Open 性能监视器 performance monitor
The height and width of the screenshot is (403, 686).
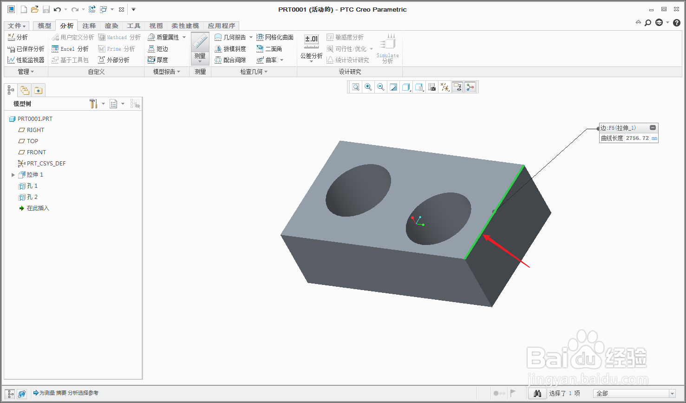26,60
